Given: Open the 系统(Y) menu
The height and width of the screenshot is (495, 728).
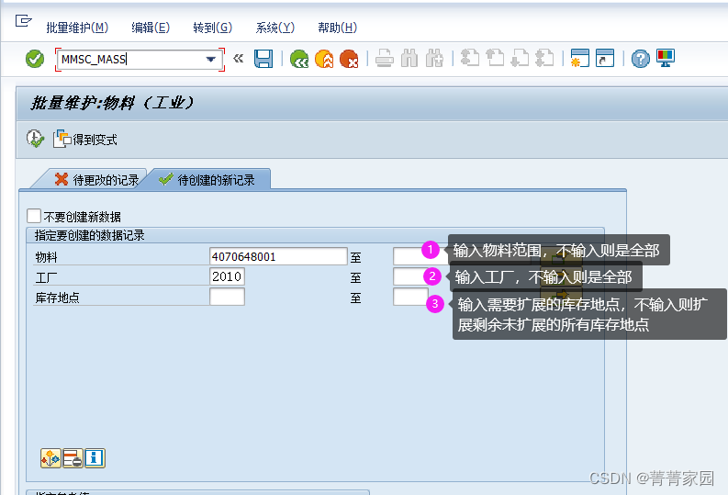Looking at the screenshot, I should pos(274,28).
